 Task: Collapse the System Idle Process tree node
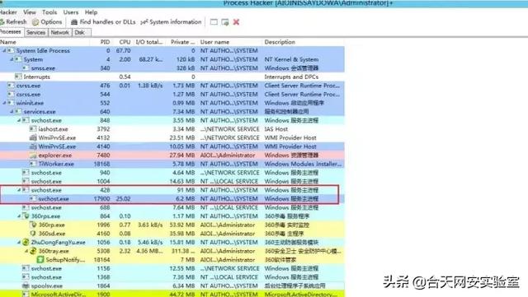coord(4,51)
